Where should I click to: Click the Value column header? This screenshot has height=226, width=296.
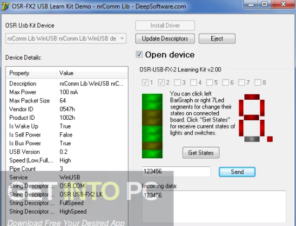[92, 73]
